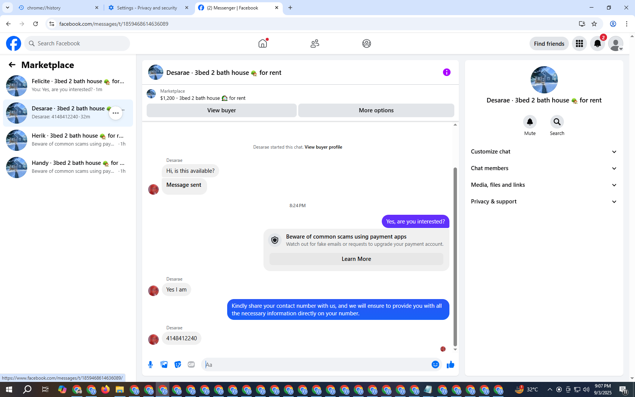Open the Marketplace listing $1,200 link

[x=203, y=98]
